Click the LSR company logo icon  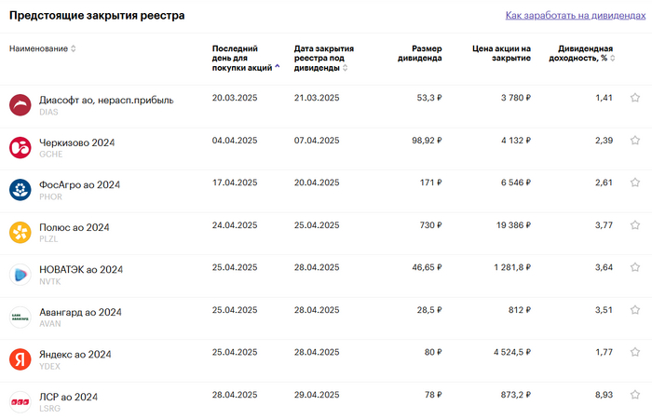click(20, 401)
